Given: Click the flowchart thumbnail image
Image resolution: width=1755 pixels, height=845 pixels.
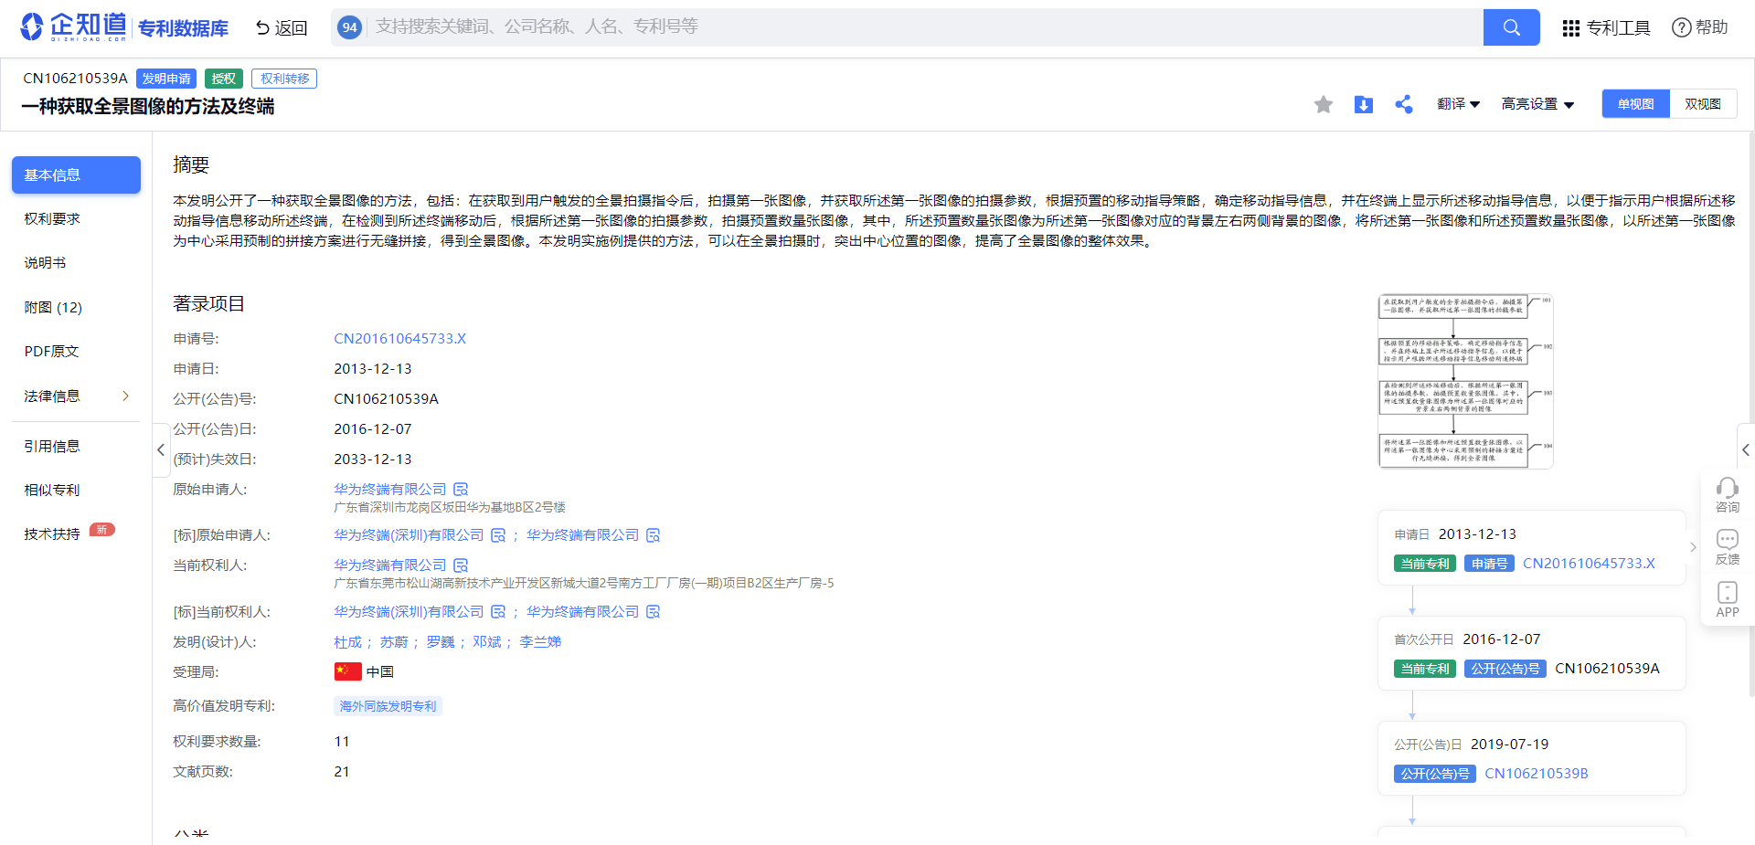Looking at the screenshot, I should coord(1465,381).
